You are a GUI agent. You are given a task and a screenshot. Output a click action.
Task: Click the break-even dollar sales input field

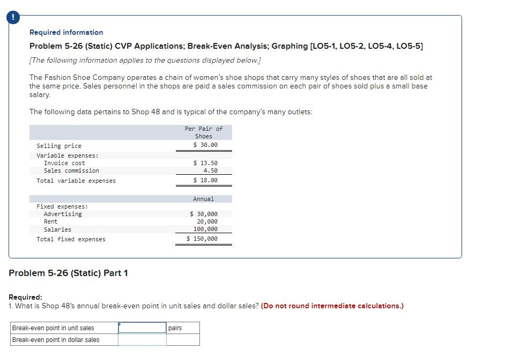pyautogui.click(x=142, y=339)
